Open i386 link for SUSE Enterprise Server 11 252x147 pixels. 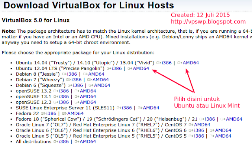[127, 108]
